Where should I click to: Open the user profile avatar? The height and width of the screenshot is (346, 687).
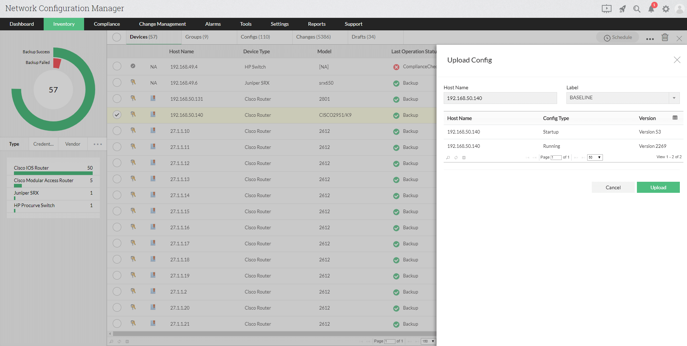tap(679, 9)
